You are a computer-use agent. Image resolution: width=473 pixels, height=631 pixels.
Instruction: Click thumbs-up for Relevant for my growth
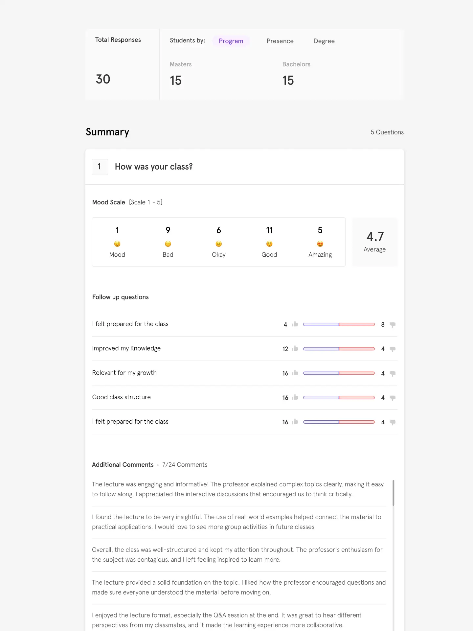[295, 373]
